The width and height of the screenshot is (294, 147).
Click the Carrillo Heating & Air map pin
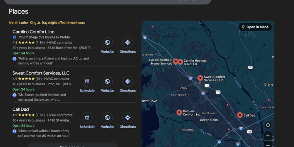point(180,62)
